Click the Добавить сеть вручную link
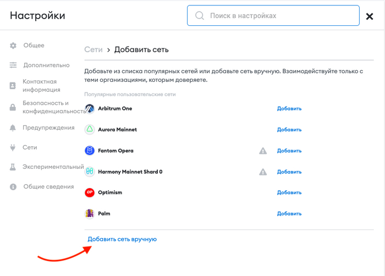The width and height of the screenshot is (385, 276). pos(123,239)
